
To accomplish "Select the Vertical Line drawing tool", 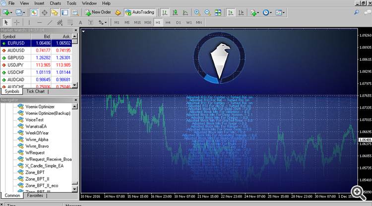I will [x=29, y=22].
